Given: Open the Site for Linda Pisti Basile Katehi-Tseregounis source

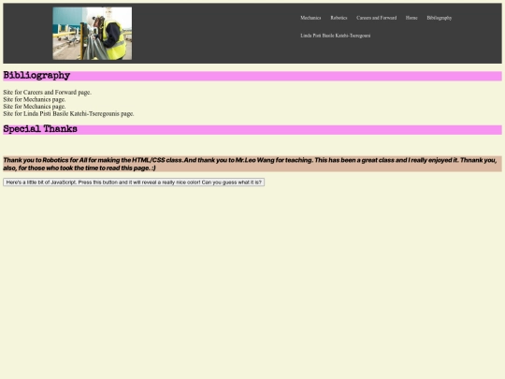Looking at the screenshot, I should [68, 113].
